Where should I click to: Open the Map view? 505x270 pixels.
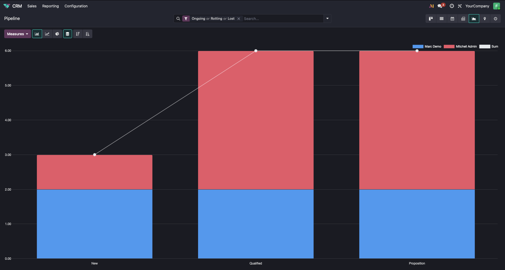coord(485,19)
